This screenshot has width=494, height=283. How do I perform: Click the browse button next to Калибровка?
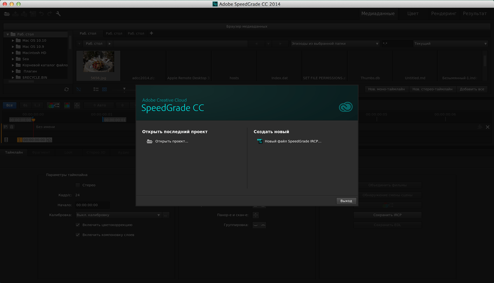[x=166, y=215]
